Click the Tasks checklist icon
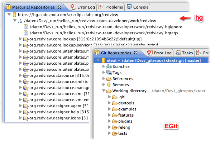This screenshot has height=143, width=215. click(x=178, y=53)
